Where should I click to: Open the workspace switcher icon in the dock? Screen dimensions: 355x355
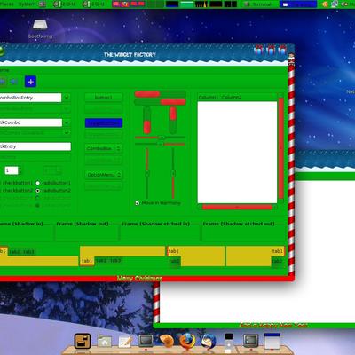83,341
